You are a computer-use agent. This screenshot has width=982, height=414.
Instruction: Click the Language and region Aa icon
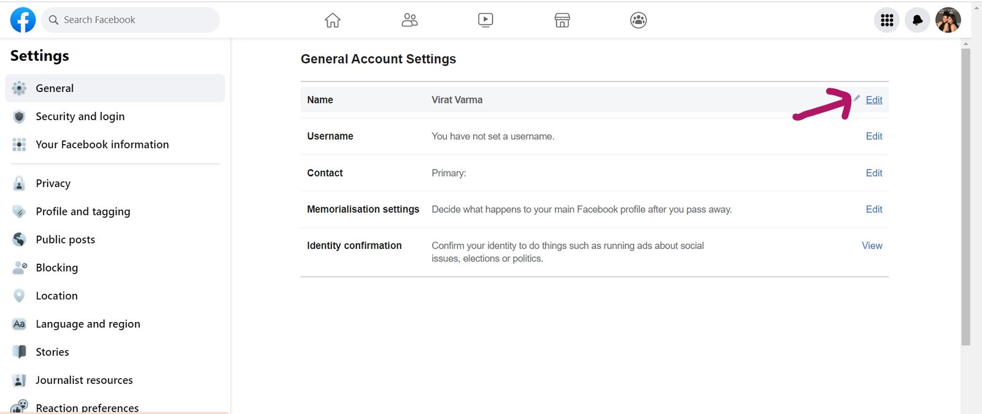[x=20, y=324]
